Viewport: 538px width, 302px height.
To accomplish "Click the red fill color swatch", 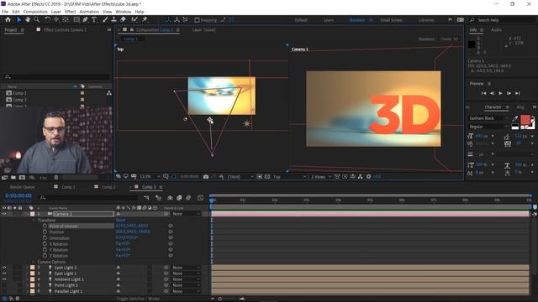I will 525,120.
